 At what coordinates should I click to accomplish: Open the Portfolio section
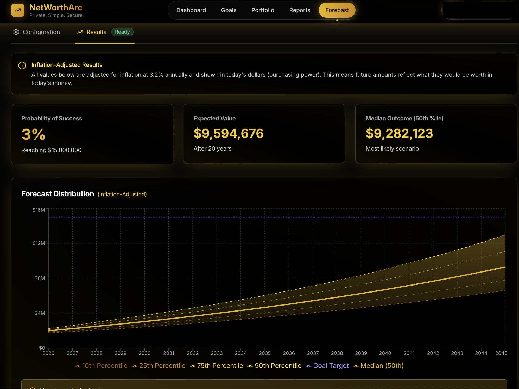click(263, 10)
